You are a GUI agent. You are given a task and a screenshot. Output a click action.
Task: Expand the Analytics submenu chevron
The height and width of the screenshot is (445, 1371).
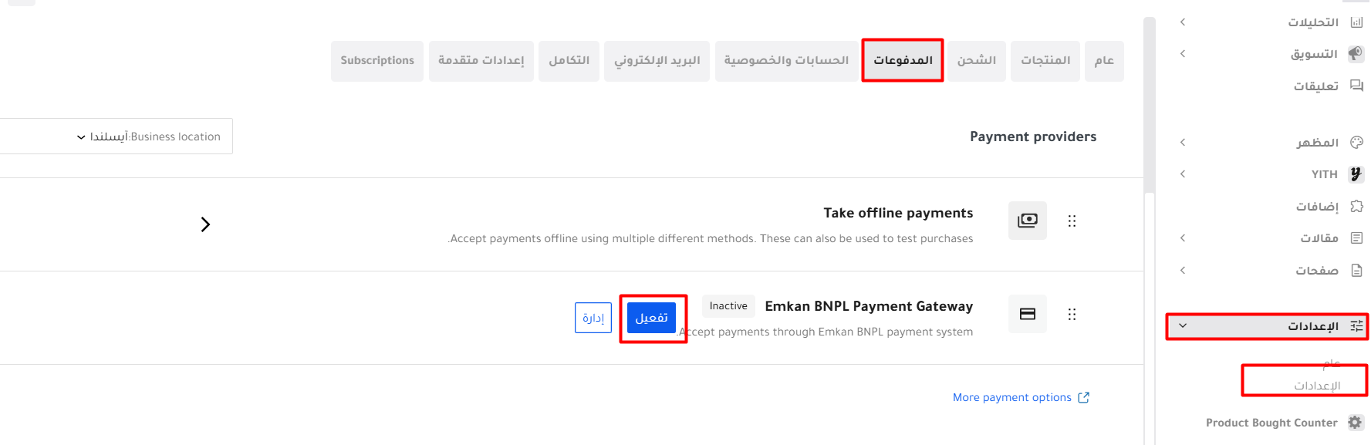pyautogui.click(x=1183, y=22)
